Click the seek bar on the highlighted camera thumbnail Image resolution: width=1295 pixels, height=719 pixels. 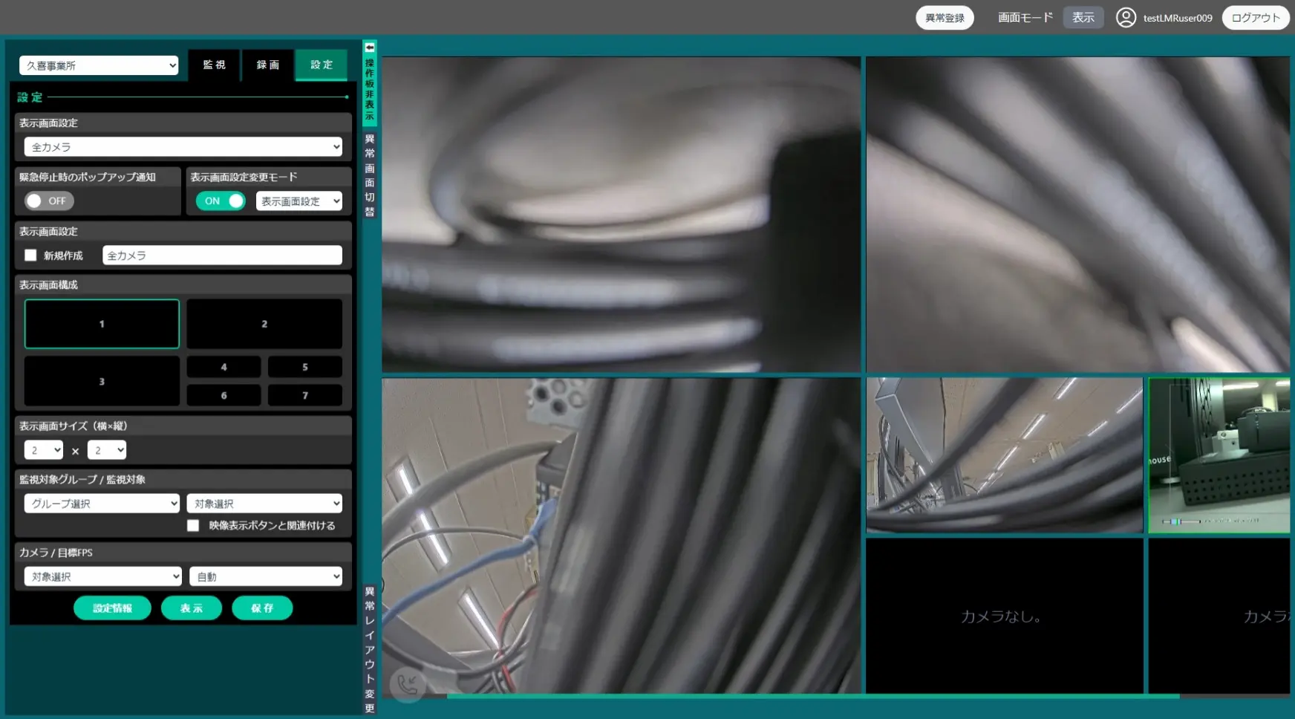click(x=1181, y=520)
